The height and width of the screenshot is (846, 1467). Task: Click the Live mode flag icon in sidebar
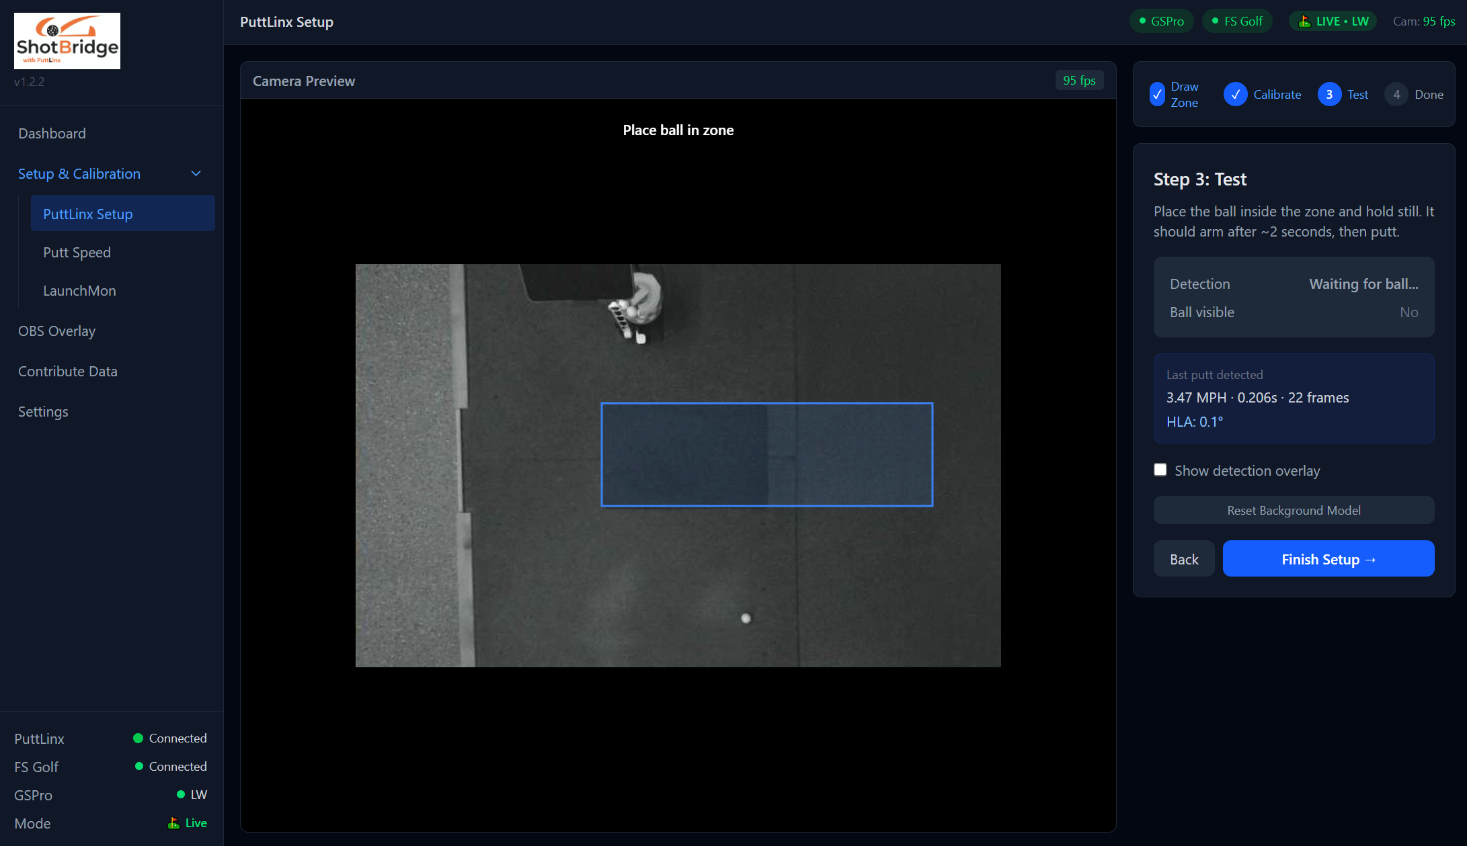coord(173,822)
